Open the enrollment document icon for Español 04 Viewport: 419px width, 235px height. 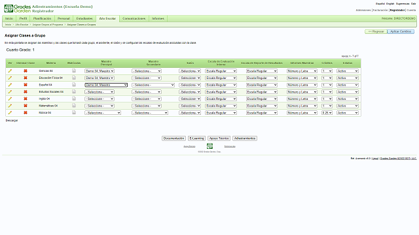pos(74,85)
